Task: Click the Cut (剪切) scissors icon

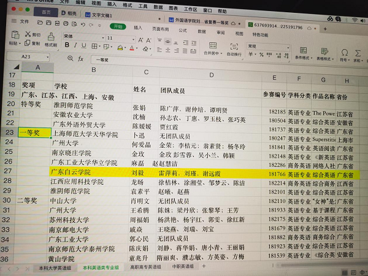Action: coord(28,34)
